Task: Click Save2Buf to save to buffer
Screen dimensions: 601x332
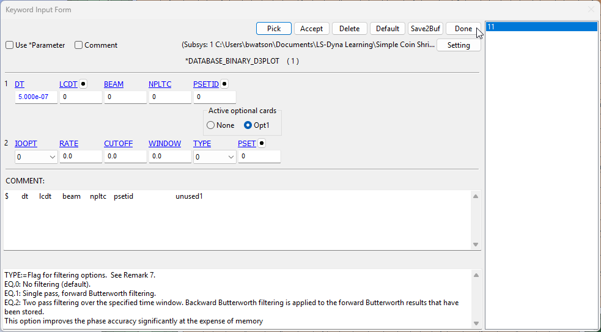Action: [426, 29]
